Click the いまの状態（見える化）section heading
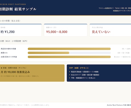Image resolution: width=131 pixels, height=108 pixels. click(x=10, y=21)
